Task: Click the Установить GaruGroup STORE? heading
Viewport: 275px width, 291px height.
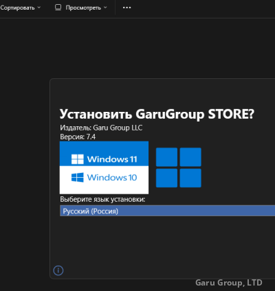Action: pos(157,114)
